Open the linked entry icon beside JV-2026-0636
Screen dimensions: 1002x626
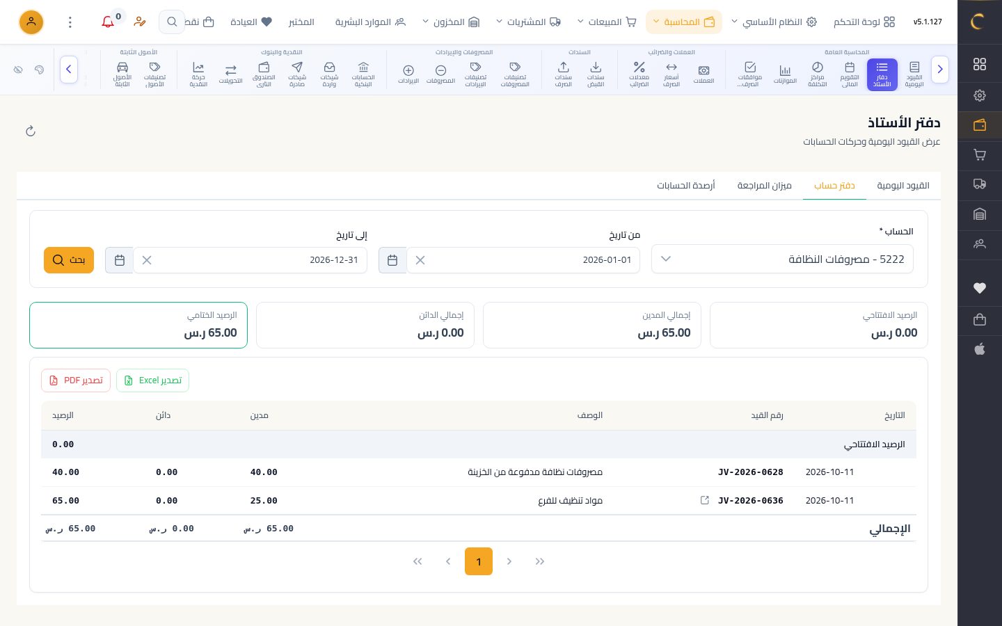(x=704, y=500)
